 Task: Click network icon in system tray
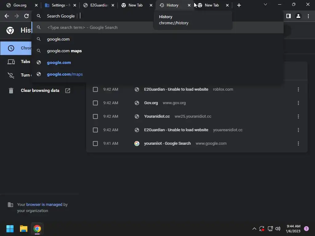click(x=270, y=229)
